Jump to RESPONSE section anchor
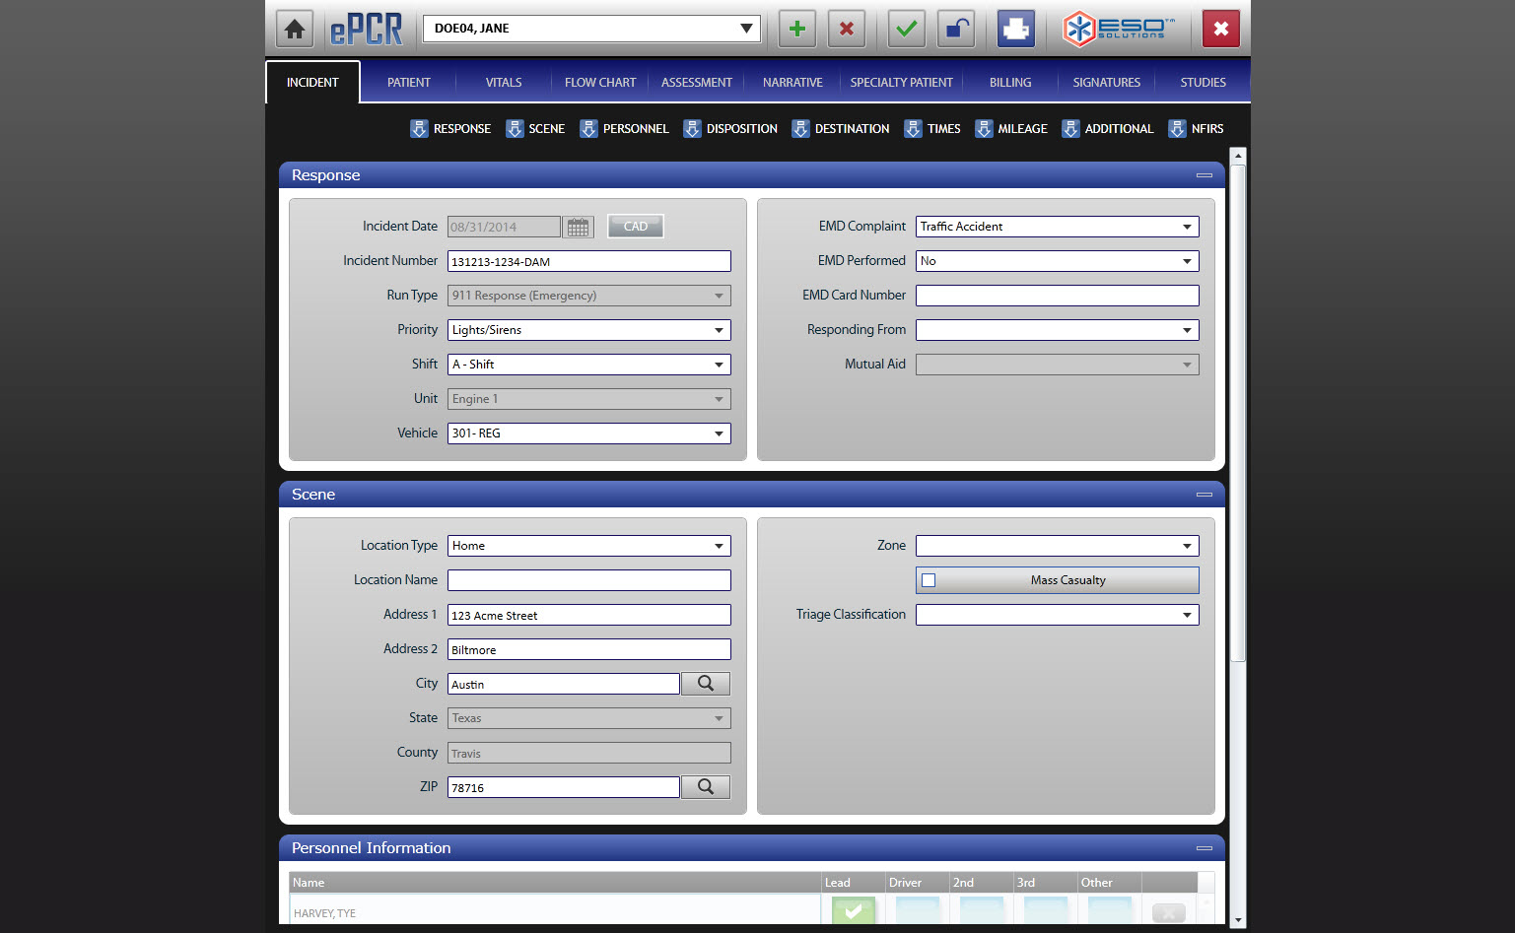 [450, 129]
